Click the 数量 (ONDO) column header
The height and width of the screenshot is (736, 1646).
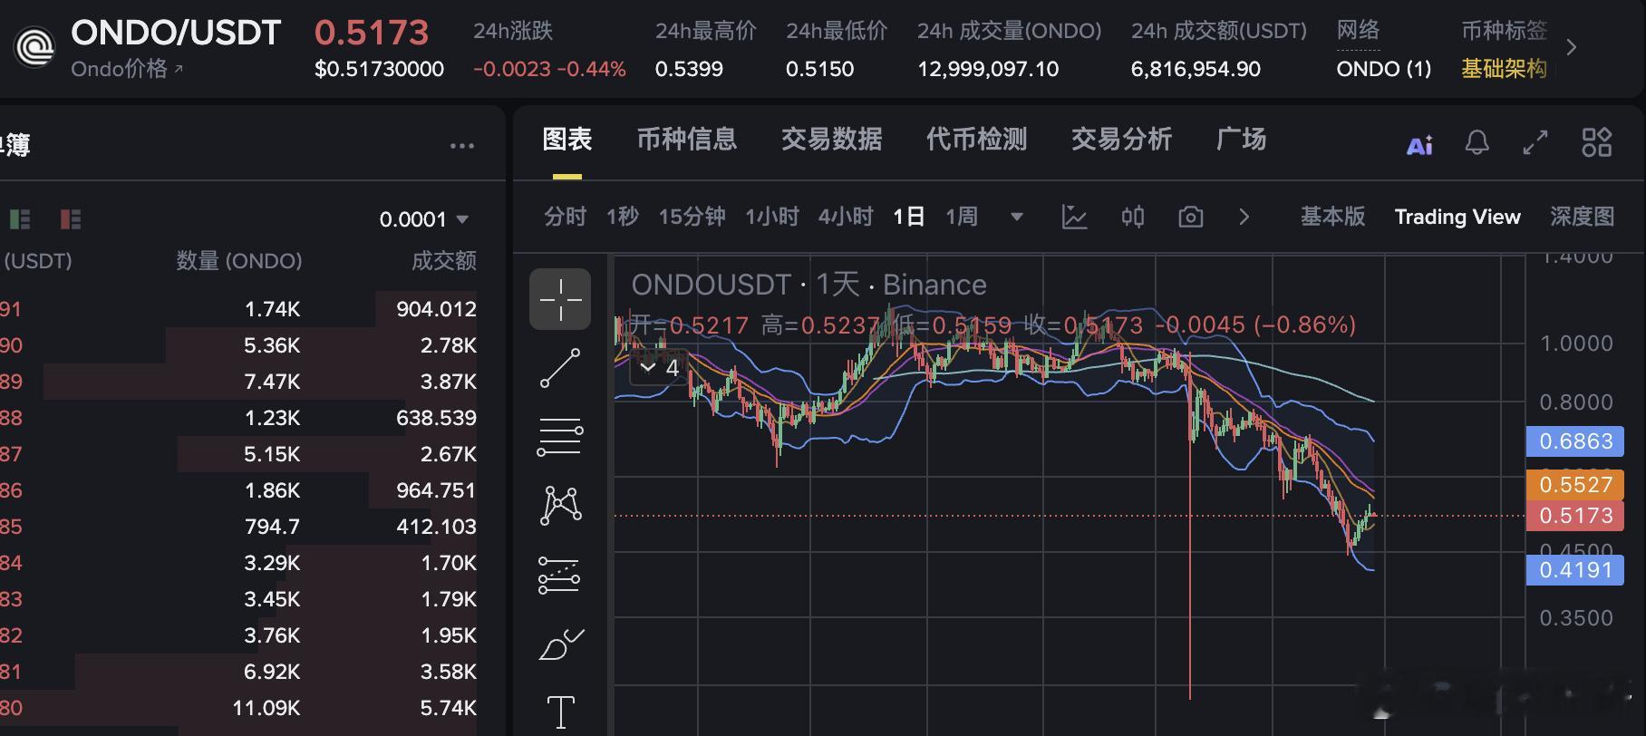point(239,261)
